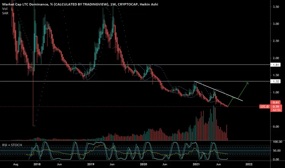Click the 2.50 price axis label
Viewport: 285px width, 168px height.
[x=276, y=41]
